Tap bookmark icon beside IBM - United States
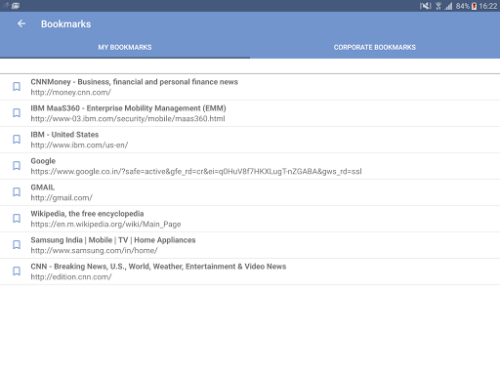The image size is (500, 375). click(x=17, y=140)
